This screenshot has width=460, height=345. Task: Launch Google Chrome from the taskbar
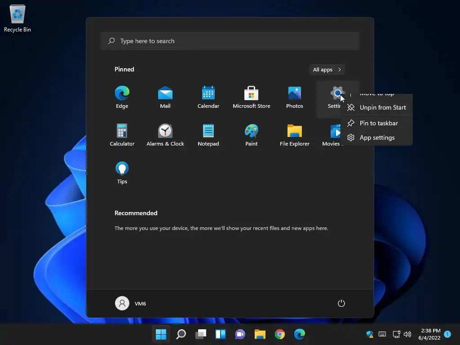tap(280, 334)
